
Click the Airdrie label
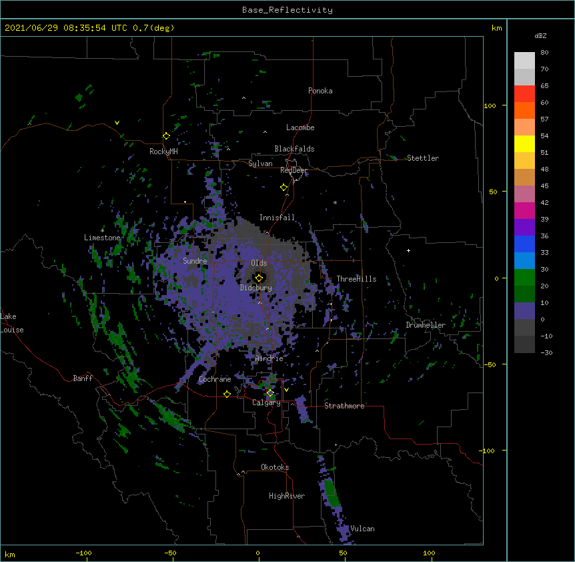[x=269, y=358]
